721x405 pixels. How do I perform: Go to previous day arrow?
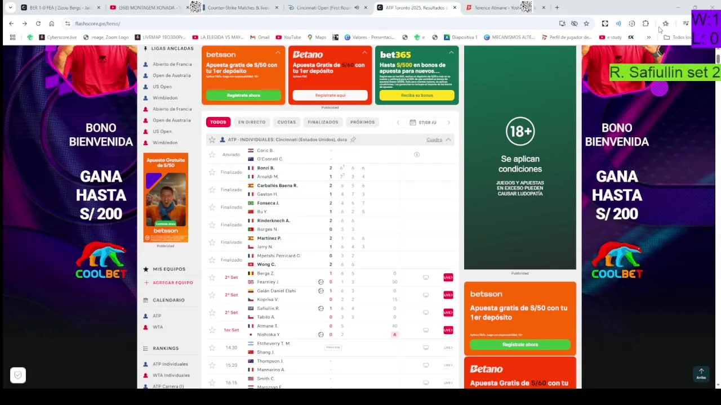click(x=398, y=122)
